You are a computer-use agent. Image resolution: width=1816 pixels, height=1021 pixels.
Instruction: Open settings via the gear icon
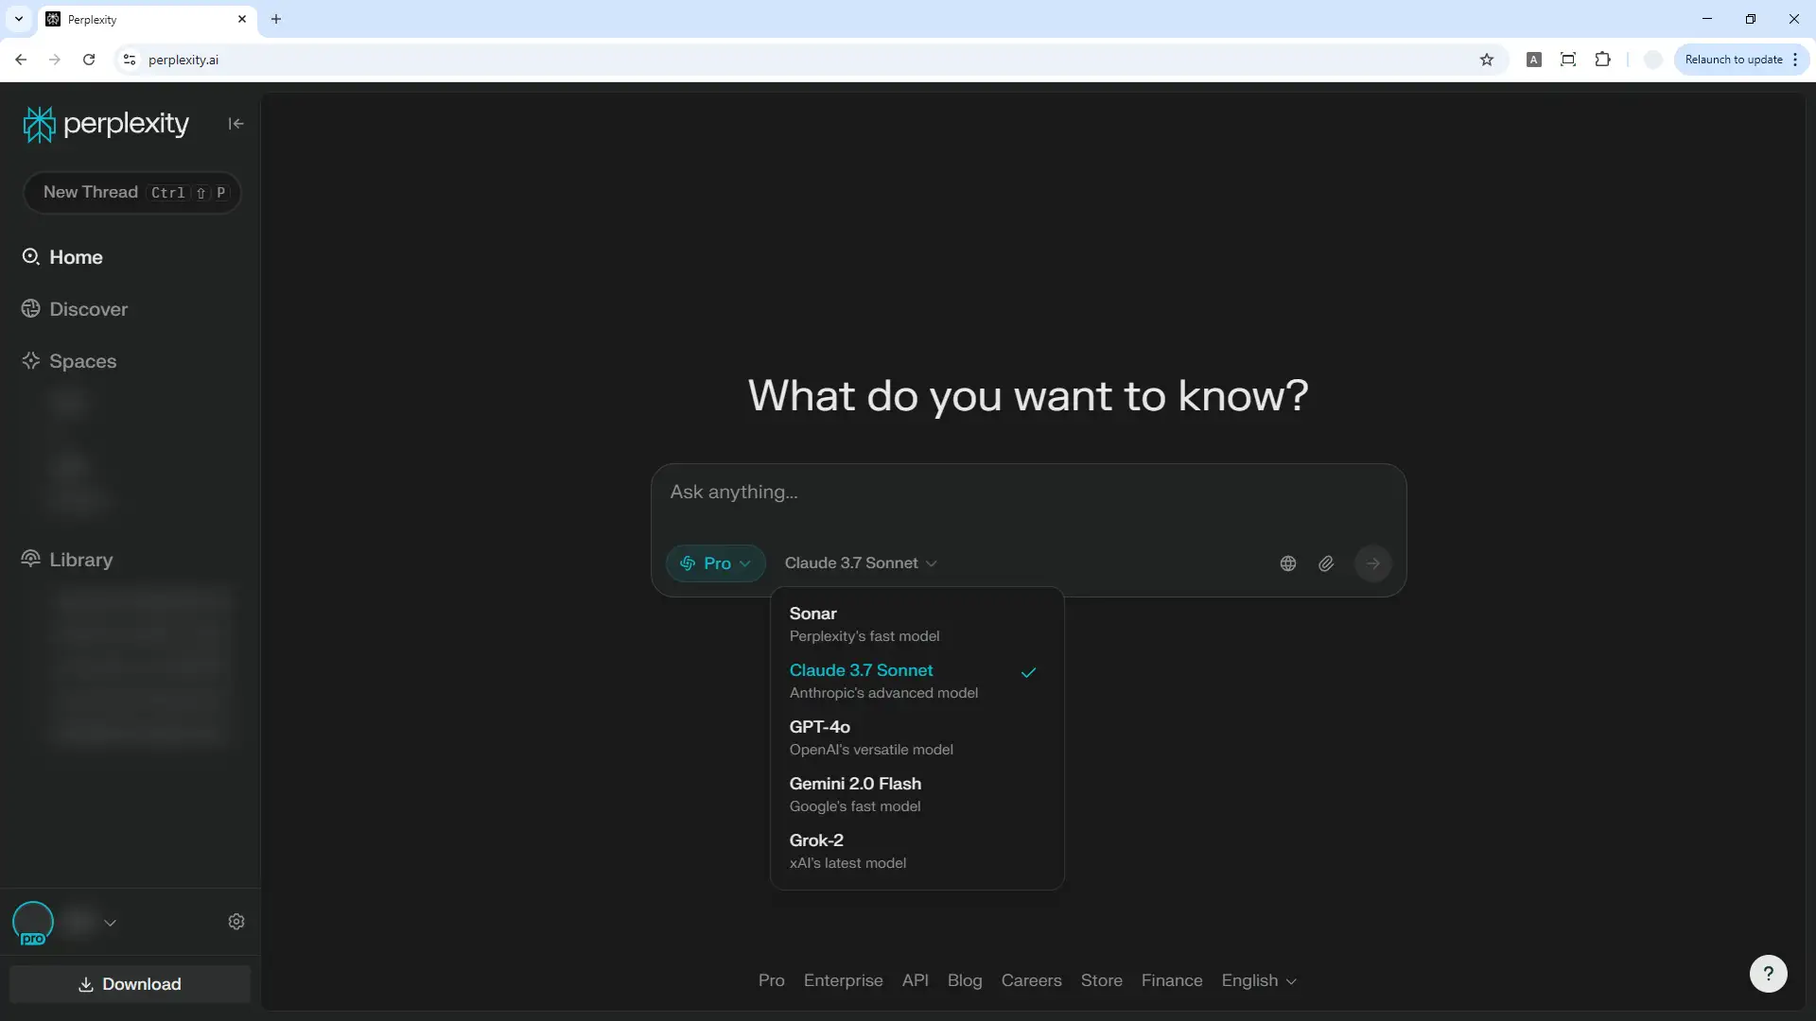pos(236,922)
